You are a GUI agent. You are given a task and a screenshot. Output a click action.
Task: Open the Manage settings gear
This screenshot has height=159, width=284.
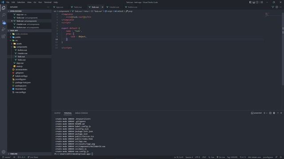[4, 152]
